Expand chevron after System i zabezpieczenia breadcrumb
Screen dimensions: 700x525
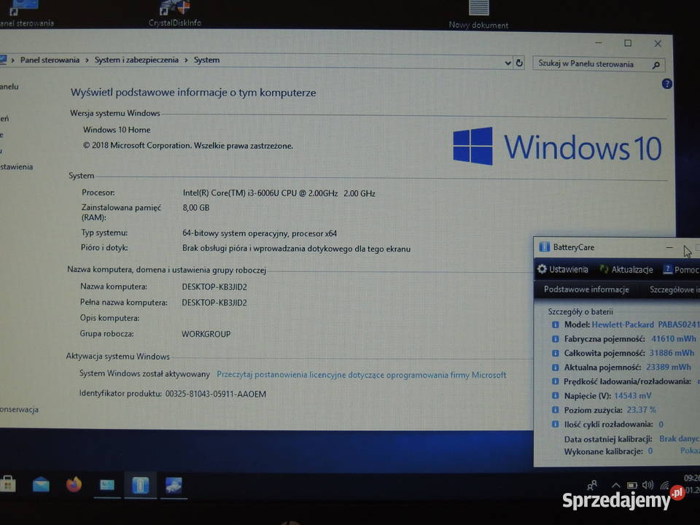point(186,61)
